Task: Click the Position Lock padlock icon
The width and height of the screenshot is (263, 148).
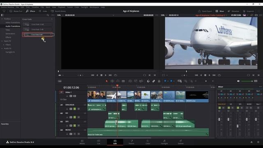Action: point(159,81)
